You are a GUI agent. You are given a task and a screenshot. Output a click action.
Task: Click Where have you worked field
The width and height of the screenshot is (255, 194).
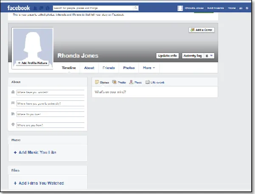[50, 92]
